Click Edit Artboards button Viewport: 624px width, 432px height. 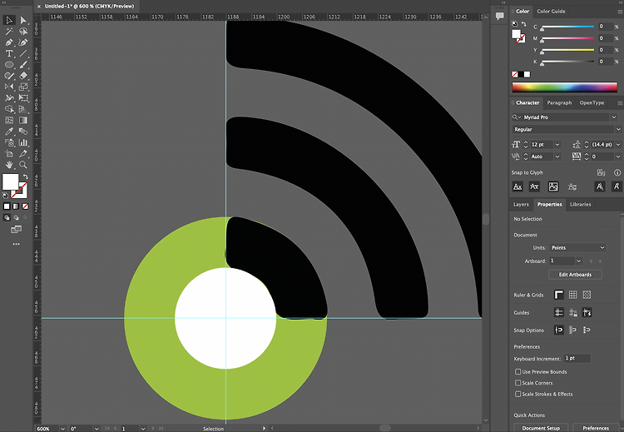pyautogui.click(x=575, y=275)
